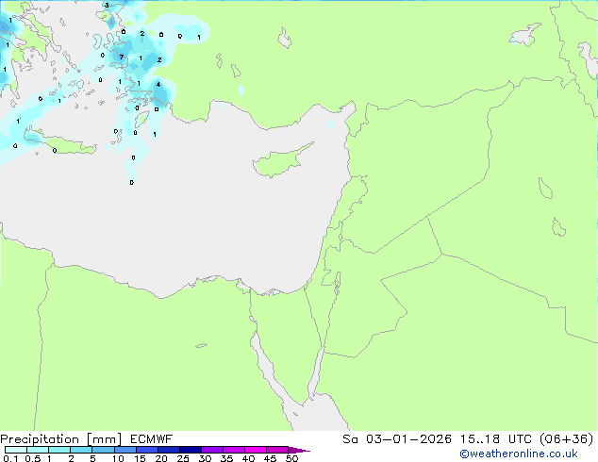
Task: Choose the 2–5 mm legend color box
Action: click(x=81, y=450)
